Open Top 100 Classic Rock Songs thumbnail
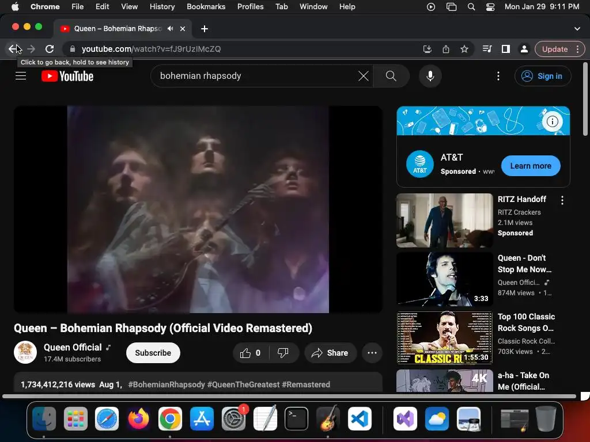 [x=444, y=338]
